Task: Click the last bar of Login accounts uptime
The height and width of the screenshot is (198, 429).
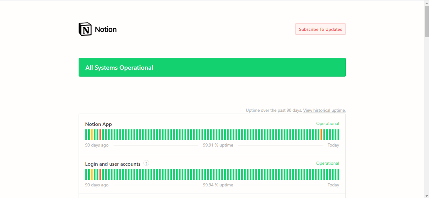Action: (338, 174)
